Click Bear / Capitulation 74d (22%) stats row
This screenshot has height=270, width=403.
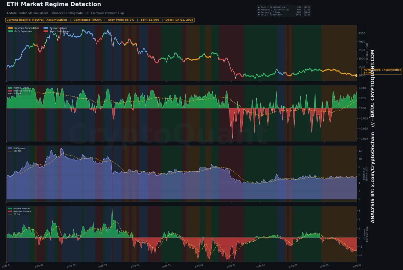[x=284, y=7]
